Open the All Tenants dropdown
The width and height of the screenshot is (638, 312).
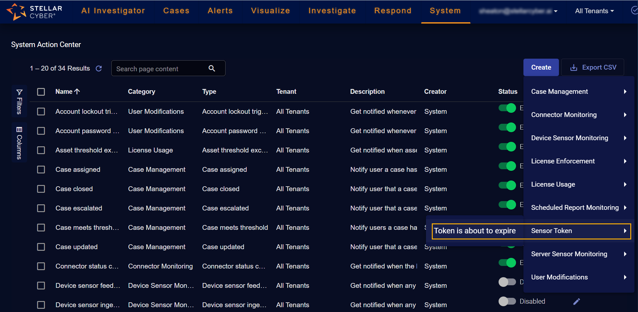click(594, 11)
